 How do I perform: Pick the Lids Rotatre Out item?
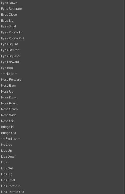point(13,192)
